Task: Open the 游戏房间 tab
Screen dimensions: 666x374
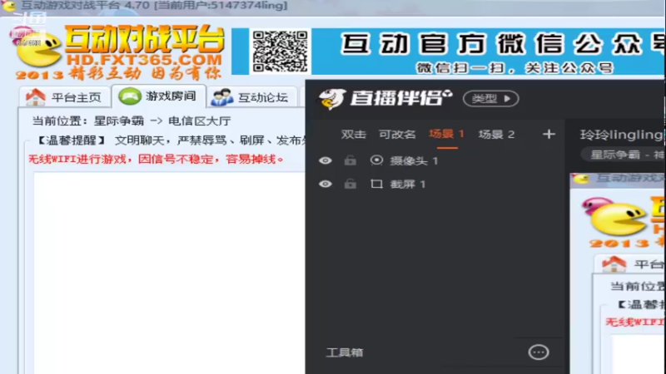Action: (x=159, y=96)
